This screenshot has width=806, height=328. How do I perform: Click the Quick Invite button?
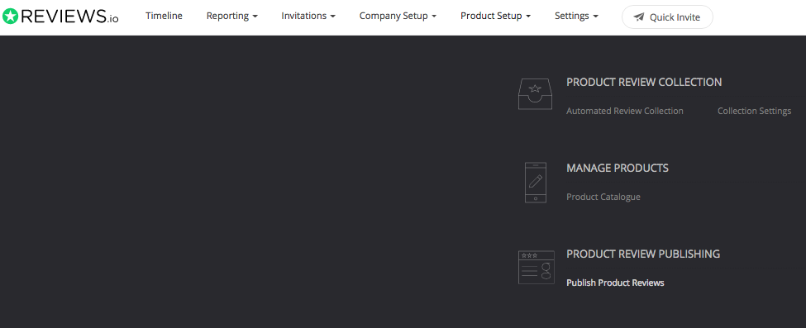click(x=667, y=17)
